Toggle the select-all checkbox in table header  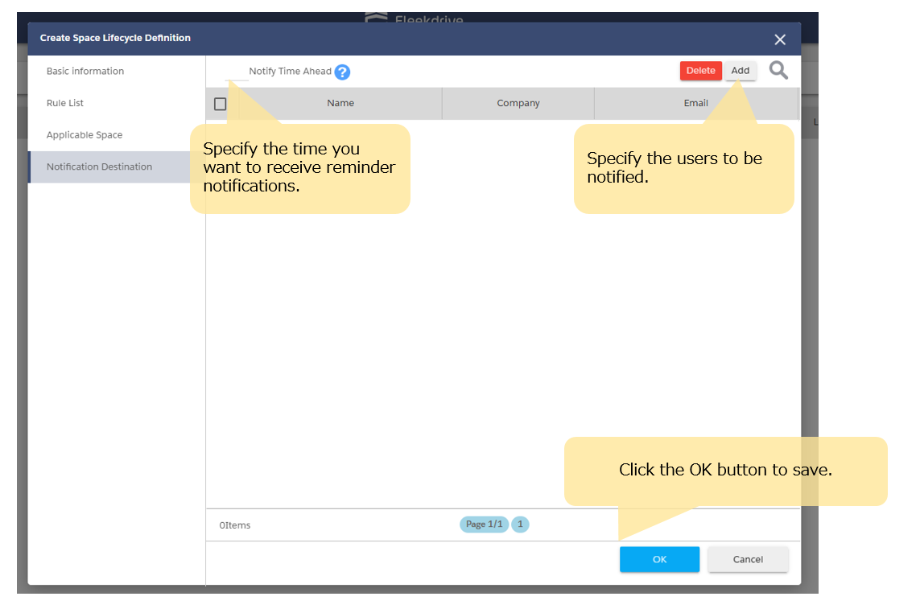coord(221,104)
